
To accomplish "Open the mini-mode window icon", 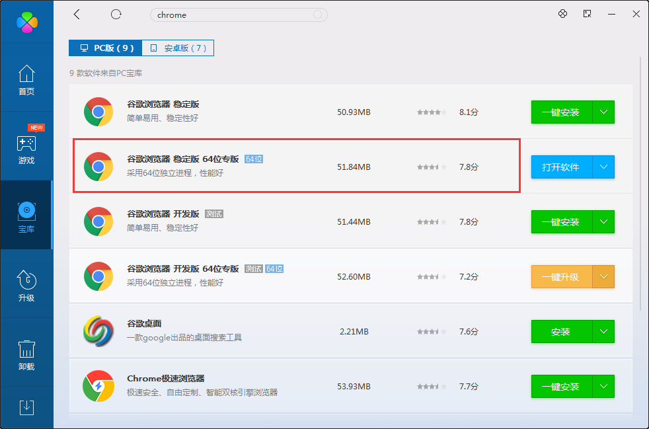I will [x=587, y=14].
